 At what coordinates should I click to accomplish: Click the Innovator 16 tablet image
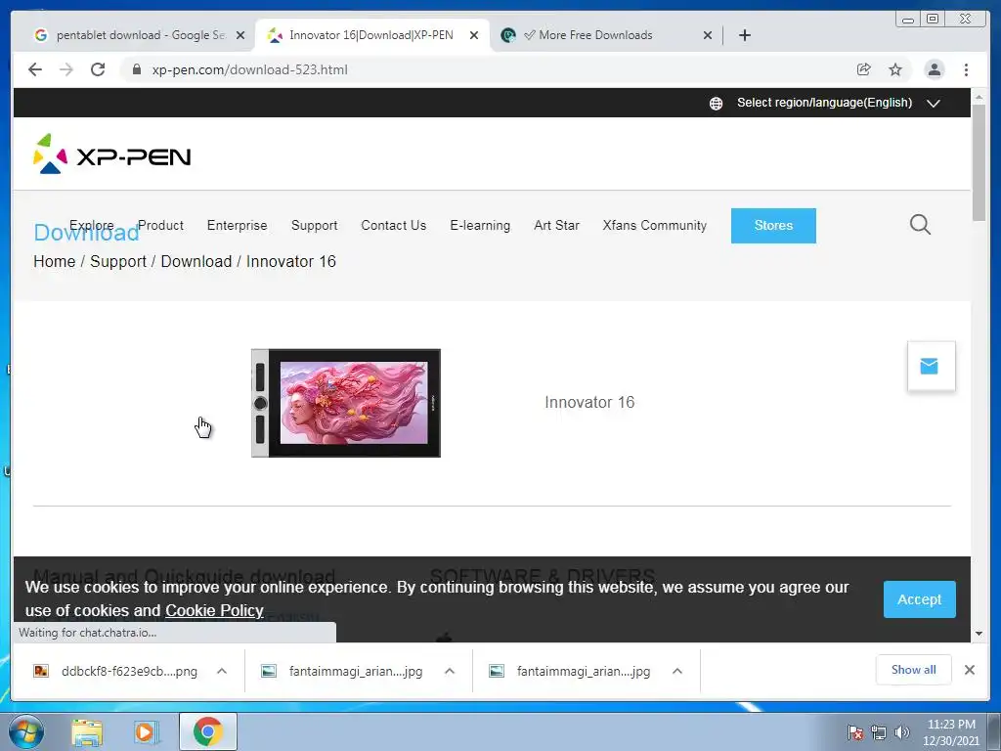coord(346,403)
